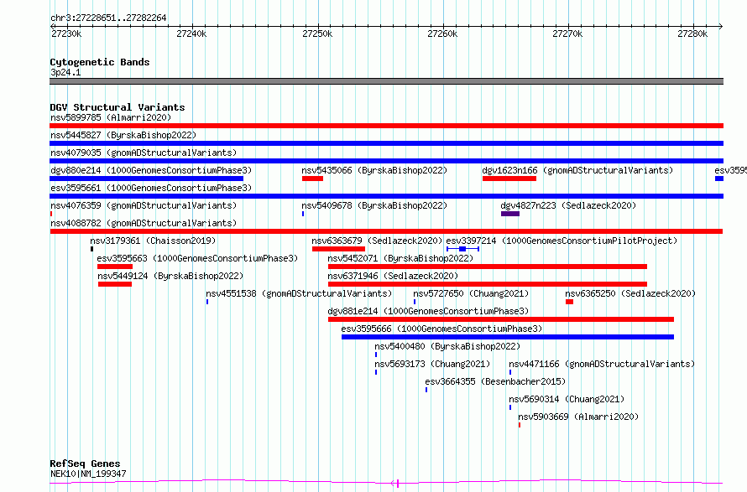The height and width of the screenshot is (492, 747).
Task: Click the gray 3p24.1 cytoband bar
Action: (x=386, y=81)
